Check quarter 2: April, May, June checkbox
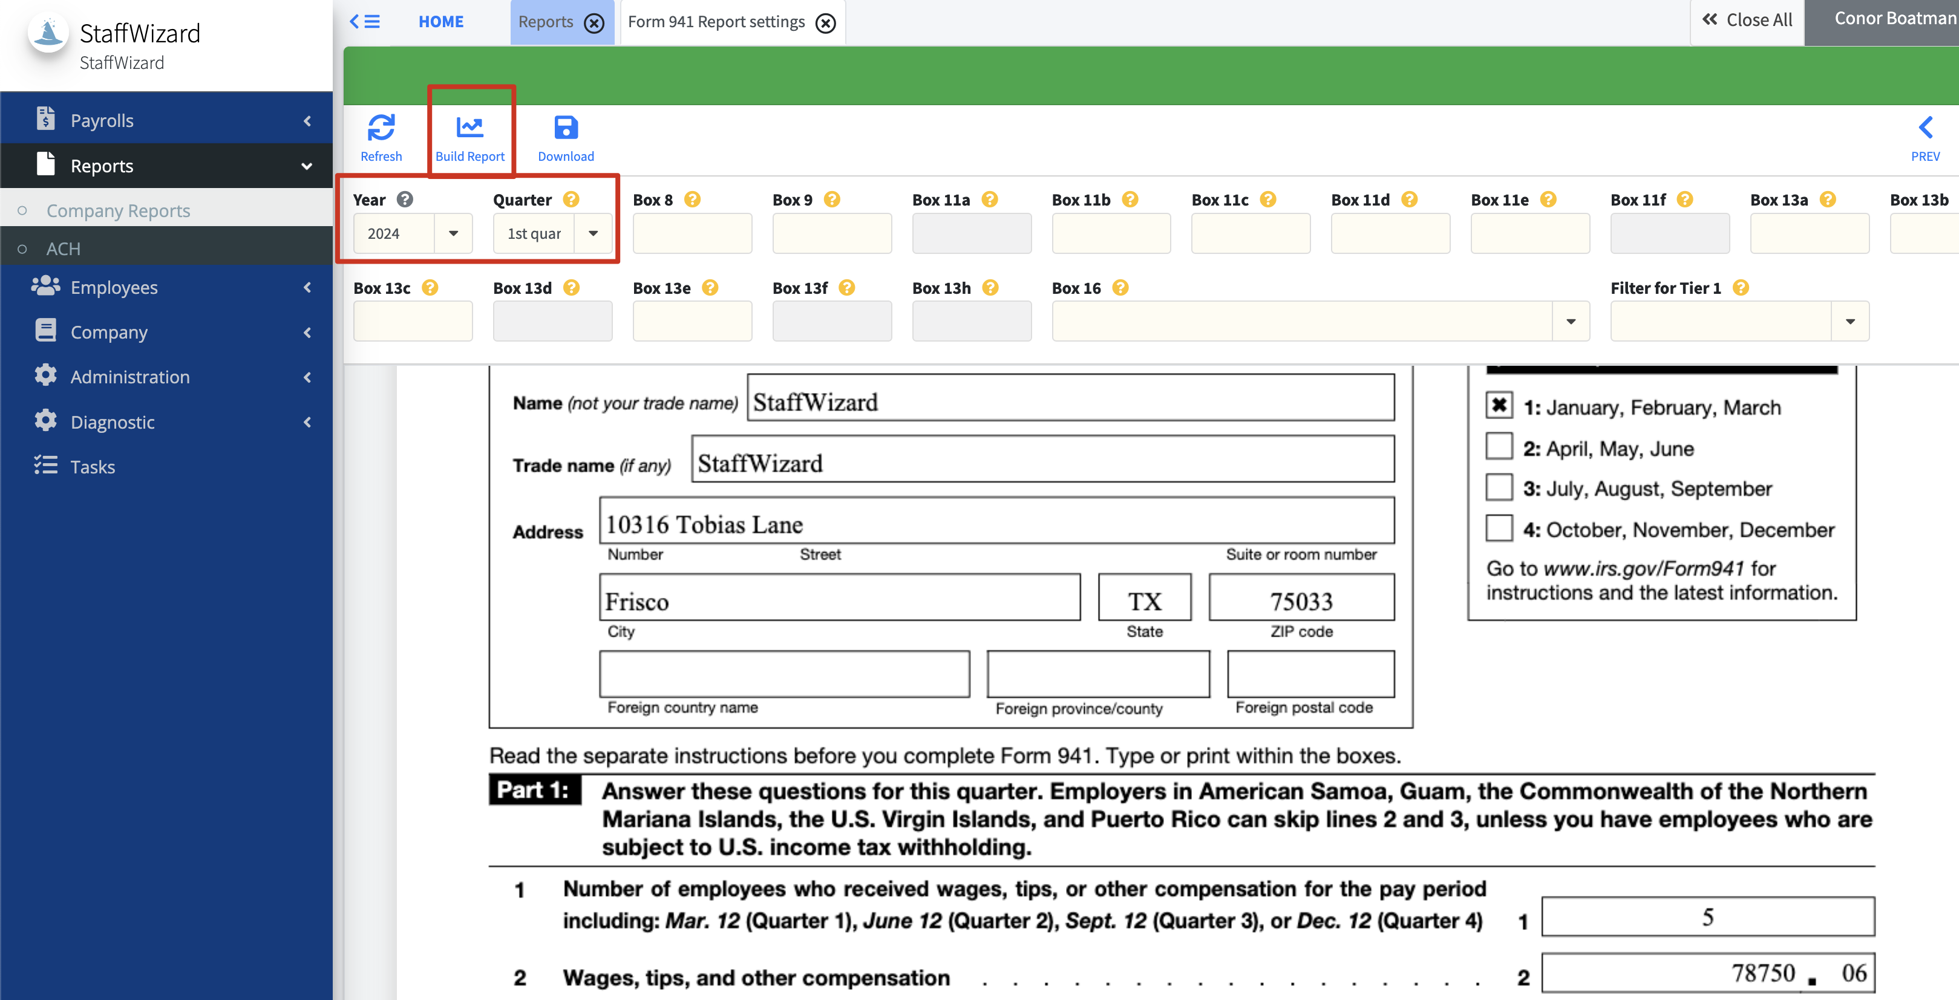This screenshot has height=1000, width=1959. (1499, 446)
